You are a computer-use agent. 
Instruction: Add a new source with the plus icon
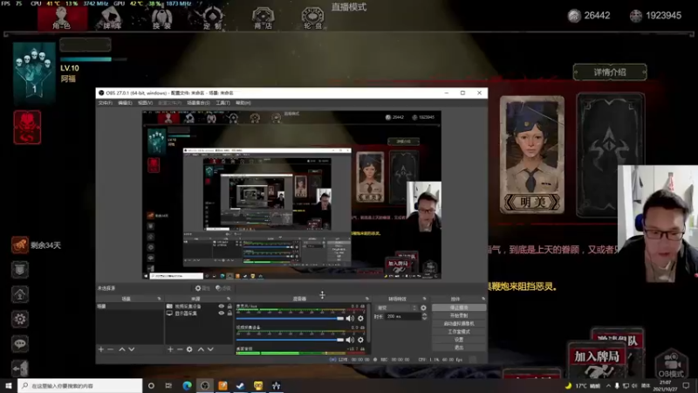pyautogui.click(x=170, y=349)
